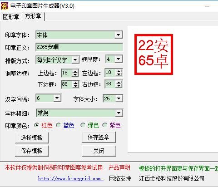Viewport: 218px width, 187px height.
Task: Click the red trial-use notice text
Action: [54, 167]
